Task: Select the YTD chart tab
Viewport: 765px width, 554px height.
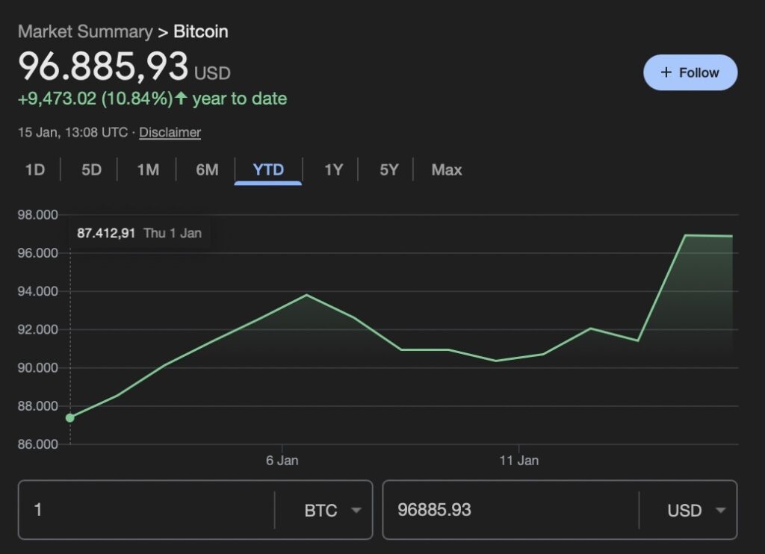Action: pos(267,169)
